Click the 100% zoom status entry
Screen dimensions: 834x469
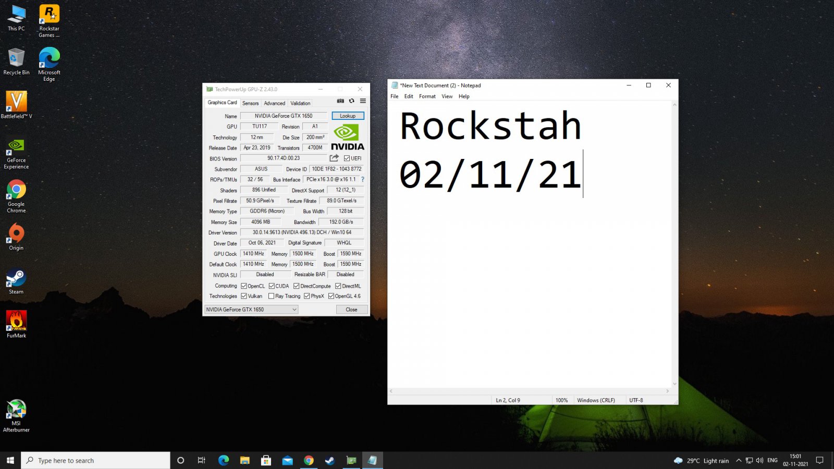point(561,400)
